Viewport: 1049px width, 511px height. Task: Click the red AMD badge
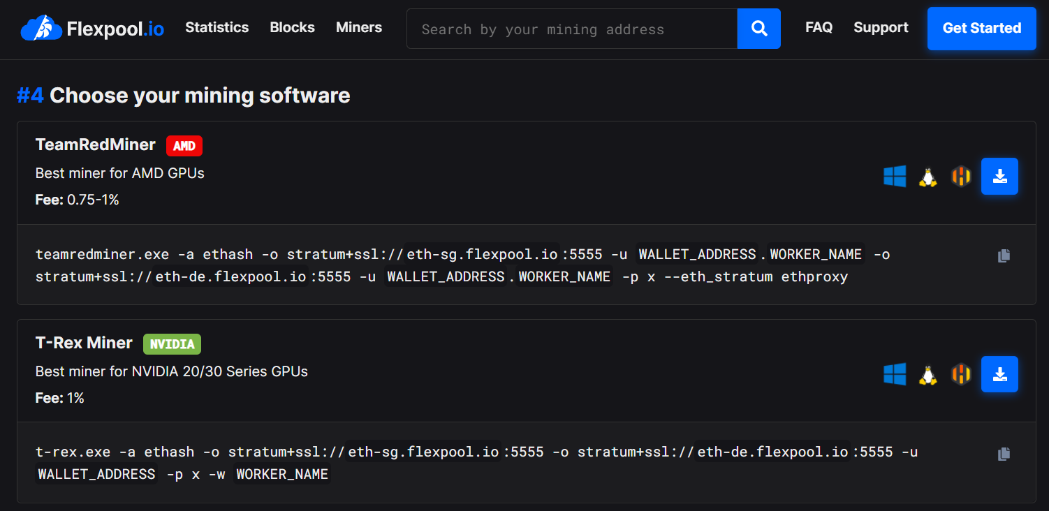tap(184, 146)
